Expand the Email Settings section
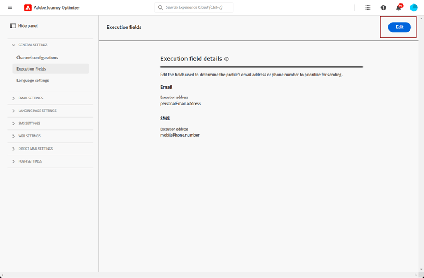Screen dimensions: 424x278 click(14, 98)
